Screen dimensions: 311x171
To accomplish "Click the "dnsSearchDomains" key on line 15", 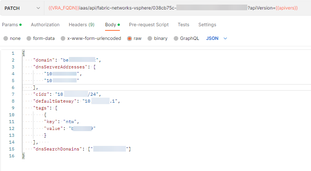I will coord(58,149).
